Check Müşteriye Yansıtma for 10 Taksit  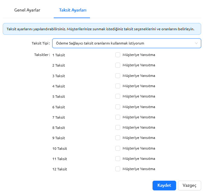pyautogui.click(x=118, y=148)
